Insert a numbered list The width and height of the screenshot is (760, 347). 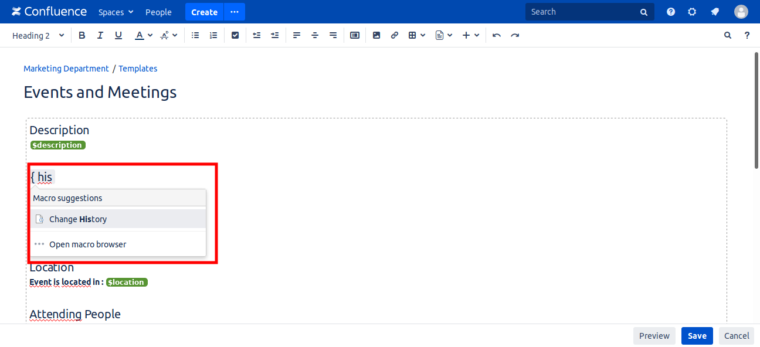213,35
